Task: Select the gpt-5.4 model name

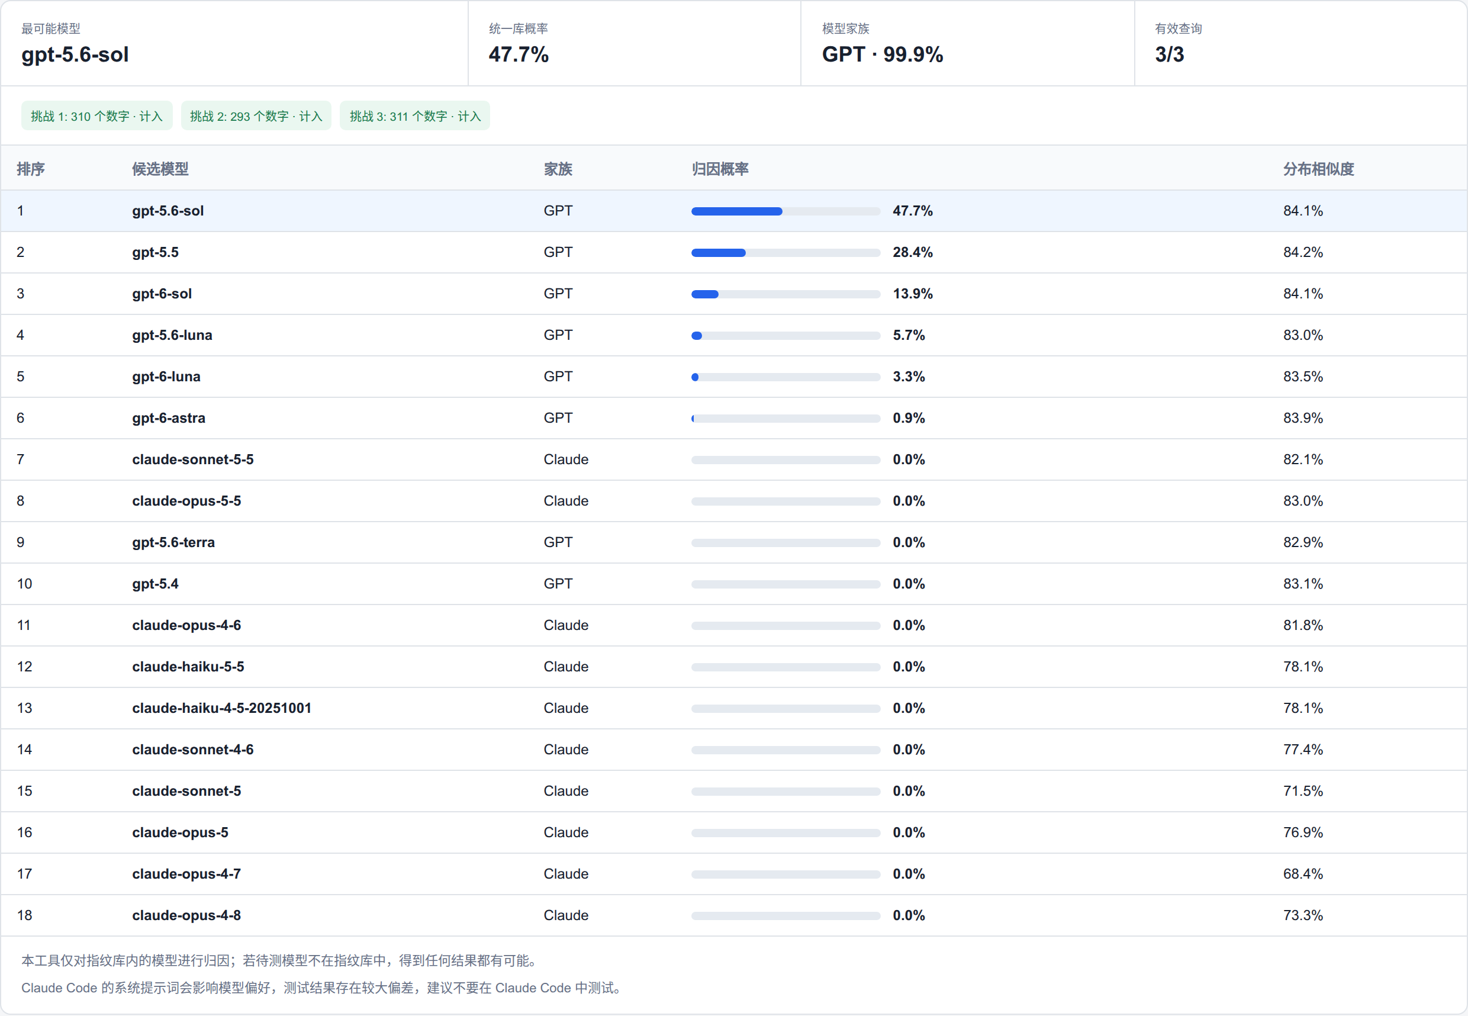Action: [155, 583]
